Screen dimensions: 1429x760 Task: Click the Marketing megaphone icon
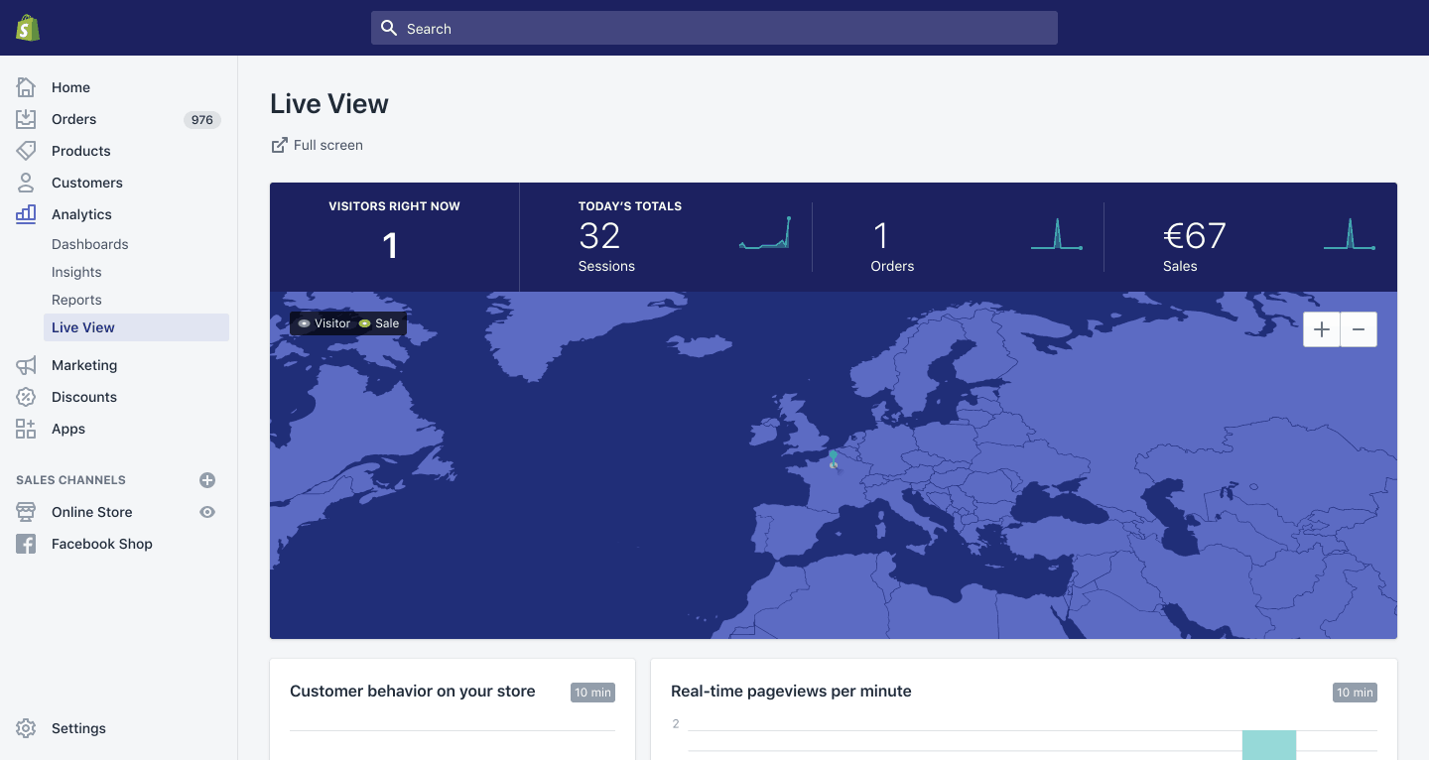[26, 365]
